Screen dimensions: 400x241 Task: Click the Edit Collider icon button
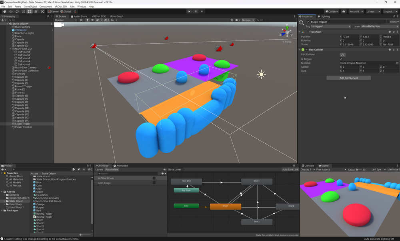pos(342,54)
